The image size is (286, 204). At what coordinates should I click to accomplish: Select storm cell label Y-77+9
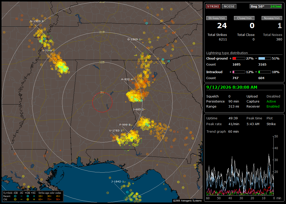(47, 50)
